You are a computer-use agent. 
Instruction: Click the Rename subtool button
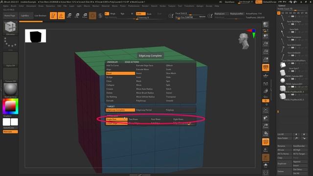285,146
